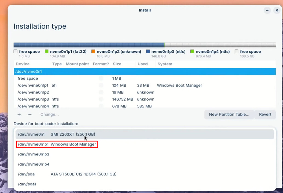Click the Change... button
This screenshot has width=283, height=193.
coord(49,114)
